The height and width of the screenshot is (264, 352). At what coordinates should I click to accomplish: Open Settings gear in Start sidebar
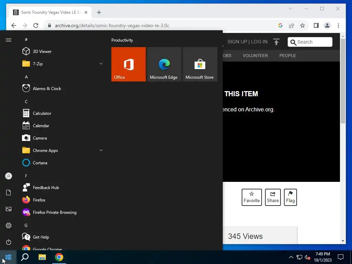click(9, 225)
